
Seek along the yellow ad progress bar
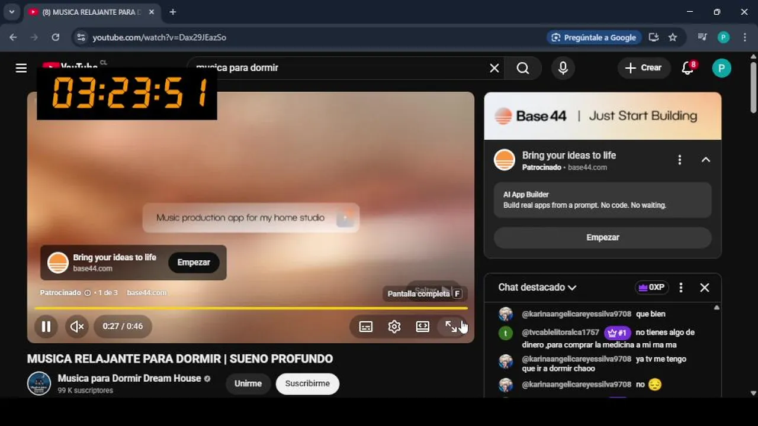[251, 308]
